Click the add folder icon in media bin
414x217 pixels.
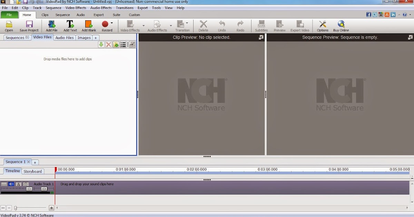116,44
